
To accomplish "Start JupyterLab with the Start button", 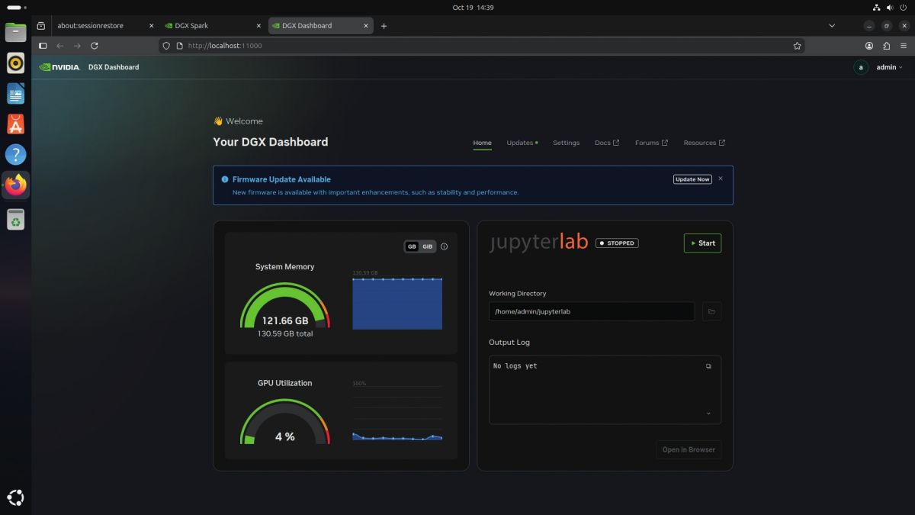I will click(x=702, y=243).
